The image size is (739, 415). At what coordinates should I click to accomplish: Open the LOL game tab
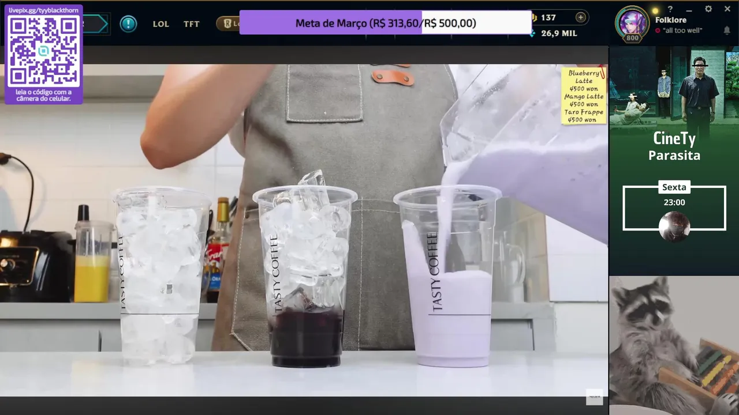click(x=161, y=24)
